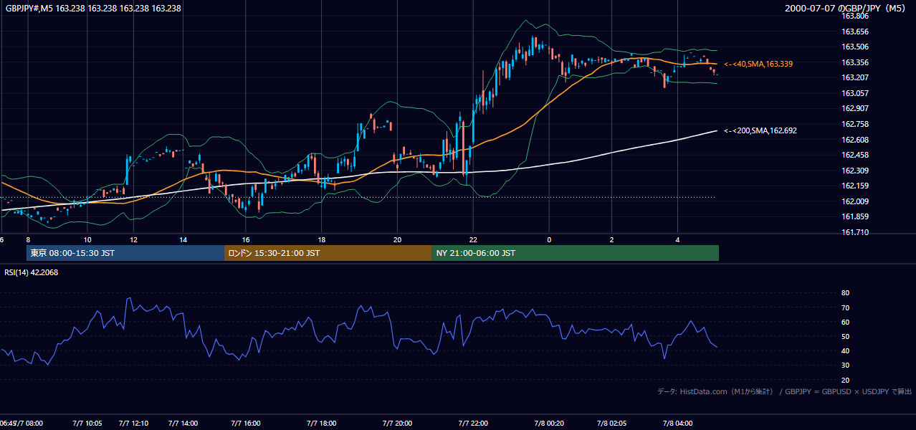Click price axis value 161.859
Screen dimensions: 916x430
coord(856,217)
